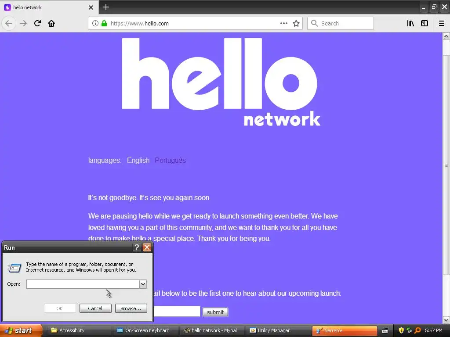Open the Library bookshelf icon
Image resolution: width=450 pixels, height=337 pixels.
pos(410,23)
